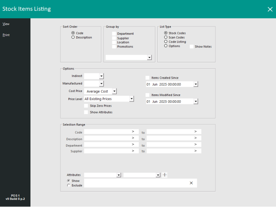Image resolution: width=276 pixels, height=207 pixels.
Task: Tick Group by Supplier checkbox
Action: 114,38
